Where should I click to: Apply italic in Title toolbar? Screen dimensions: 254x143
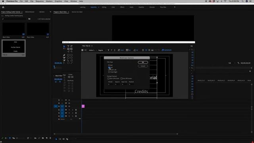[112, 50]
